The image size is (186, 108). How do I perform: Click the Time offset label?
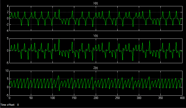(x=8, y=105)
